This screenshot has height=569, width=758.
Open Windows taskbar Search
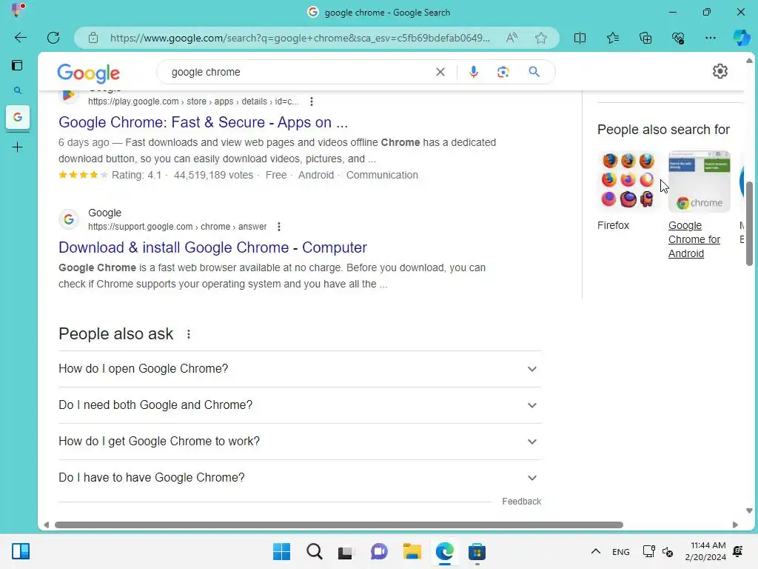pyautogui.click(x=314, y=551)
